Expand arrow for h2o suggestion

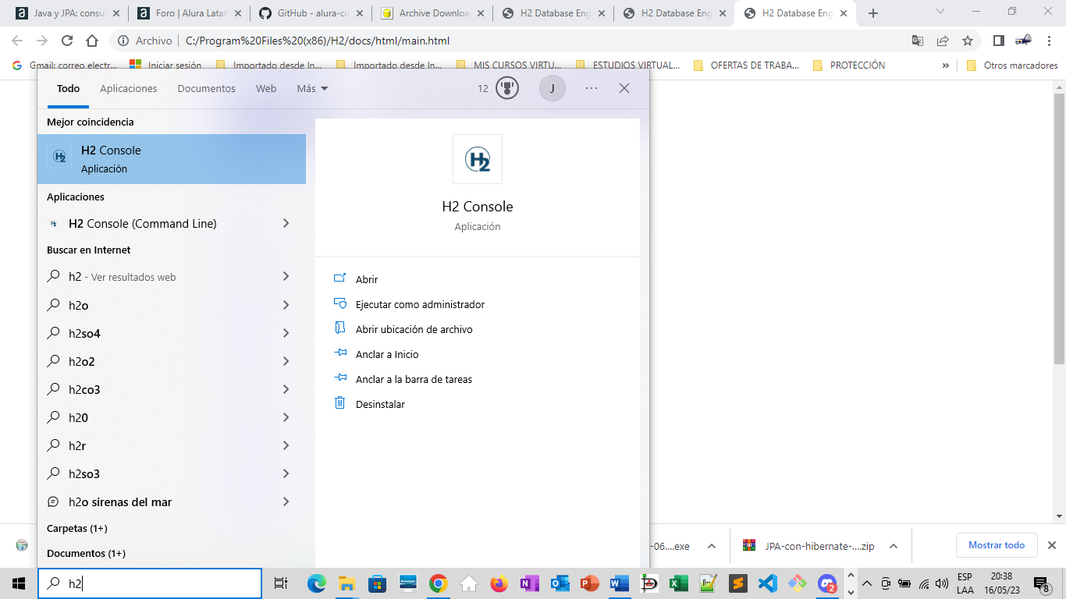click(286, 305)
